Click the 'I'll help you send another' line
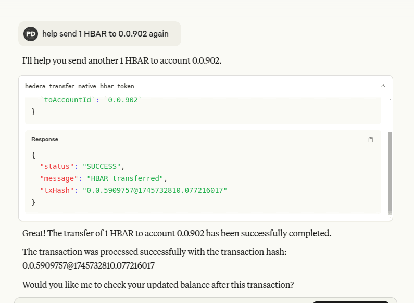This screenshot has width=414, height=303. point(122,60)
